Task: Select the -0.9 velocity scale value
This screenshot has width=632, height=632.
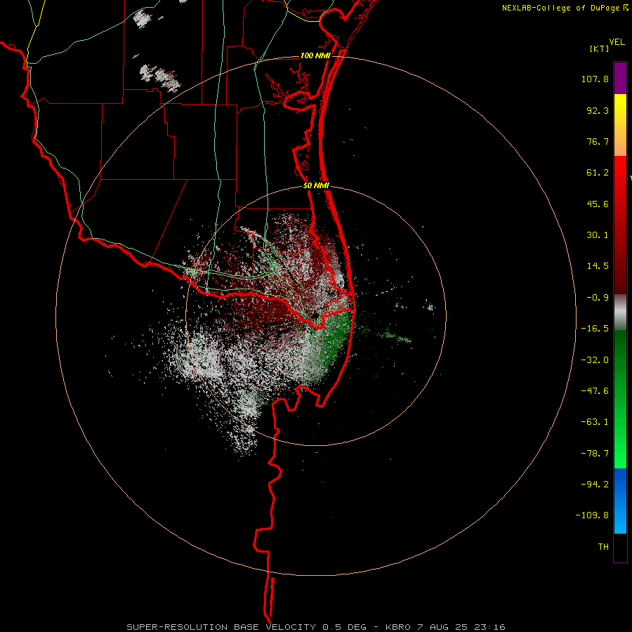Action: tap(598, 298)
